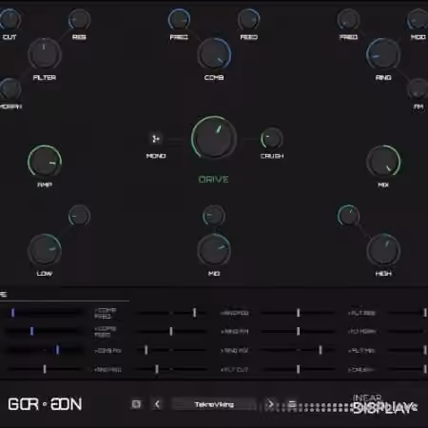This screenshot has width=428, height=428.
Task: Click the slider right of COMB MIX label
Action: pos(171,350)
